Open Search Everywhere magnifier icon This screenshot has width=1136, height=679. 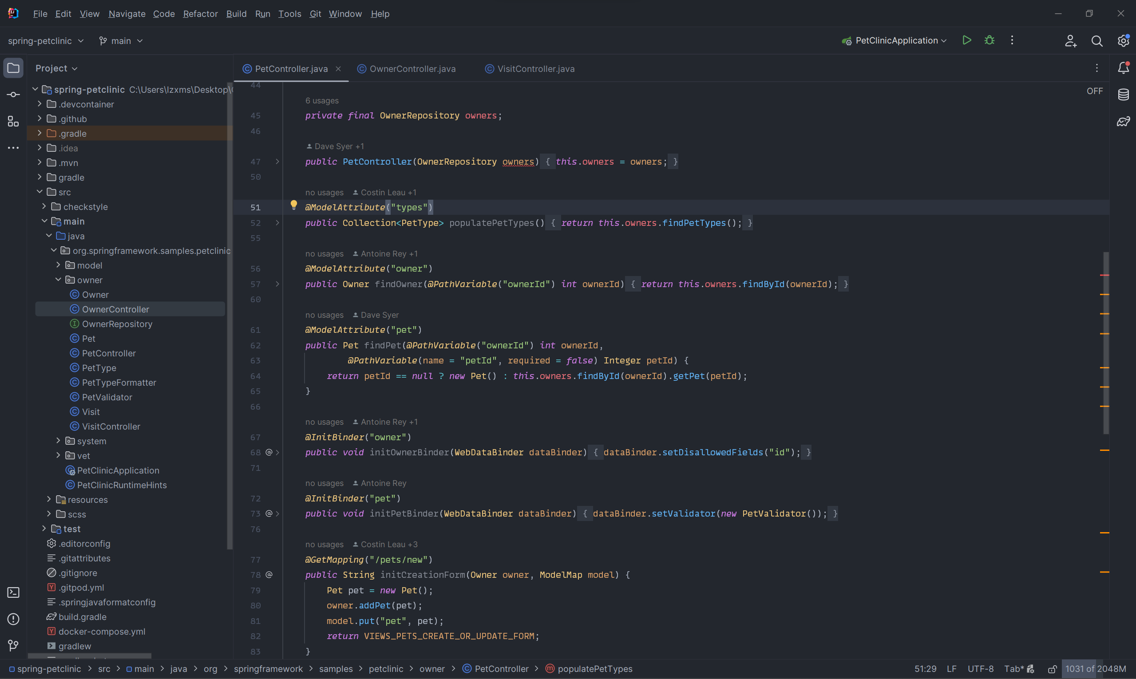point(1096,41)
